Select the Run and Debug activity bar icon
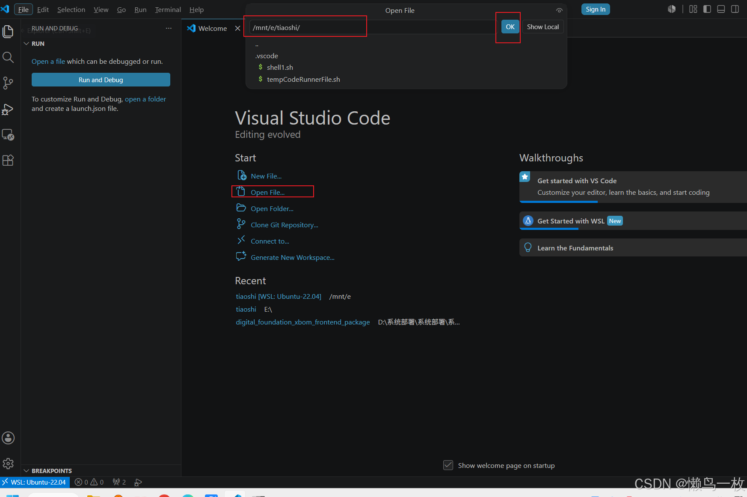 tap(8, 109)
